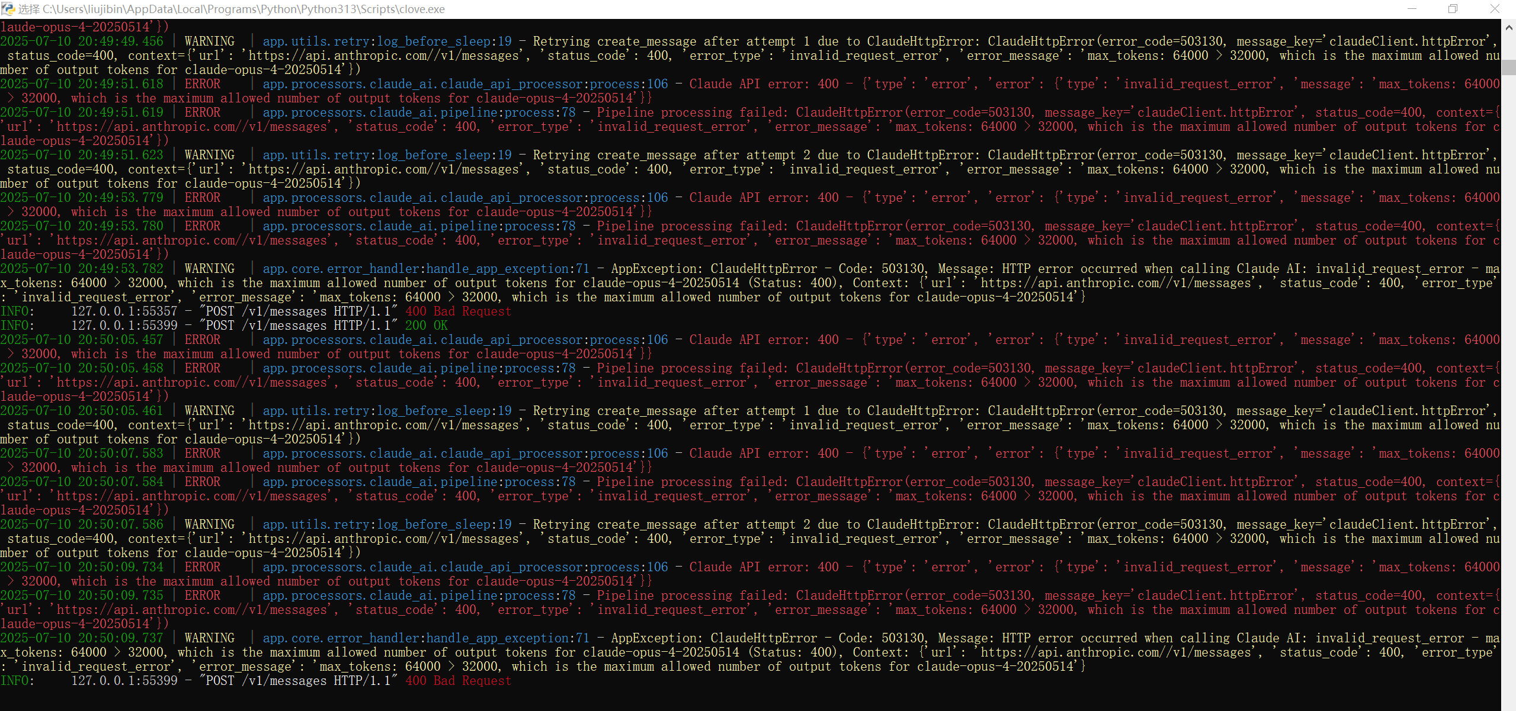
Task: Click the Python icon in the title bar
Action: 8,9
